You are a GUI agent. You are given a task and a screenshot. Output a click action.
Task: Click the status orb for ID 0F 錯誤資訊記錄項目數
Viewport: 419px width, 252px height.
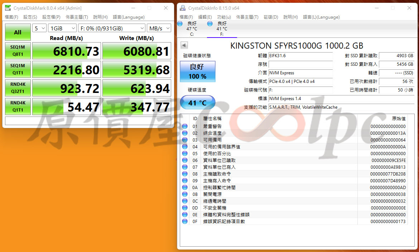pyautogui.click(x=185, y=221)
